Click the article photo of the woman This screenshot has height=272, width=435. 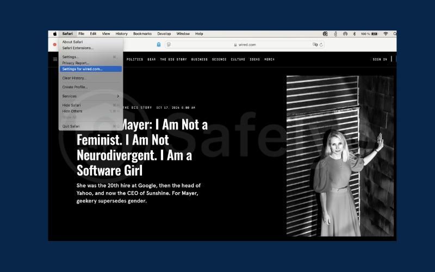coord(340,156)
